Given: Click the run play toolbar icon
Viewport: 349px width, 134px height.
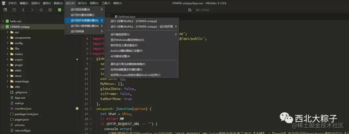Looking at the screenshot, I should click(50, 10).
